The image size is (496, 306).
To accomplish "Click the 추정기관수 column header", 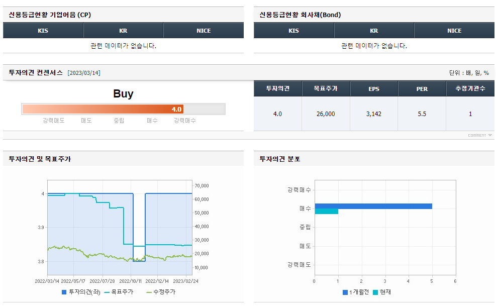I will point(470,88).
